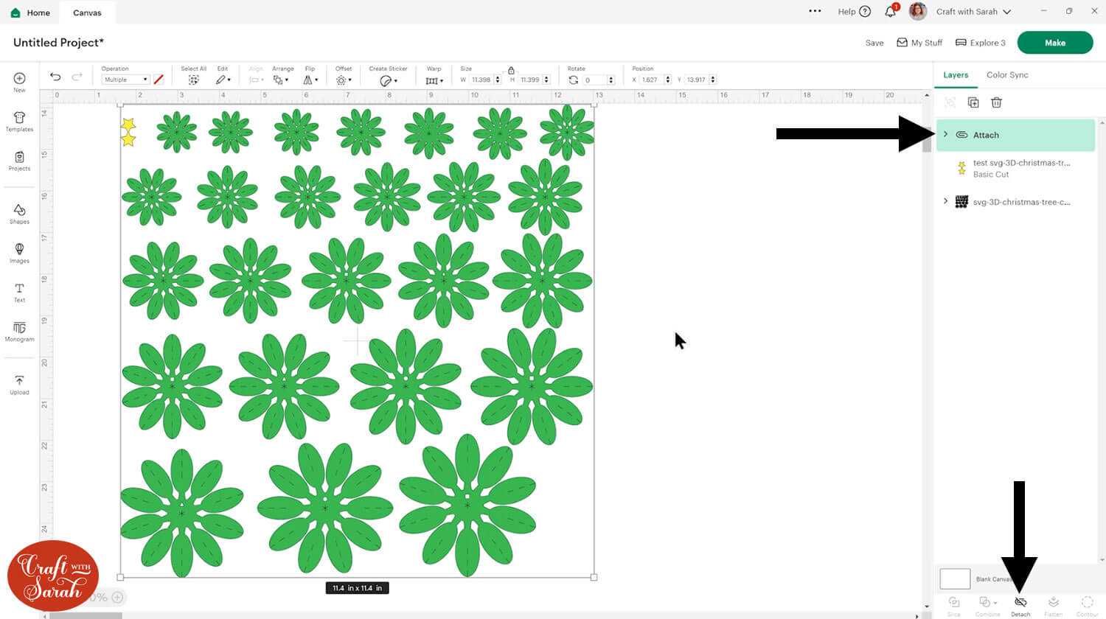Viewport: 1106px width, 619px height.
Task: Open the Offset tool
Action: [x=343, y=80]
